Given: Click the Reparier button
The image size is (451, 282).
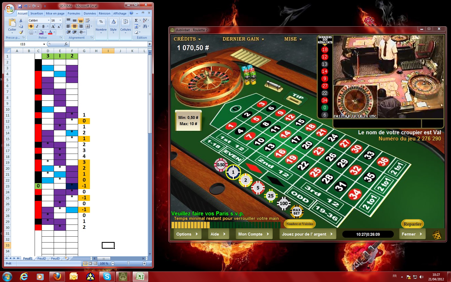Looking at the screenshot, I should click(412, 224).
